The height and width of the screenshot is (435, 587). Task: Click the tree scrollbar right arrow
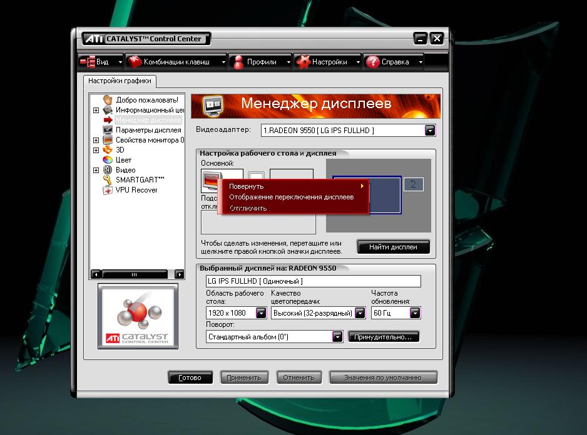[180, 274]
